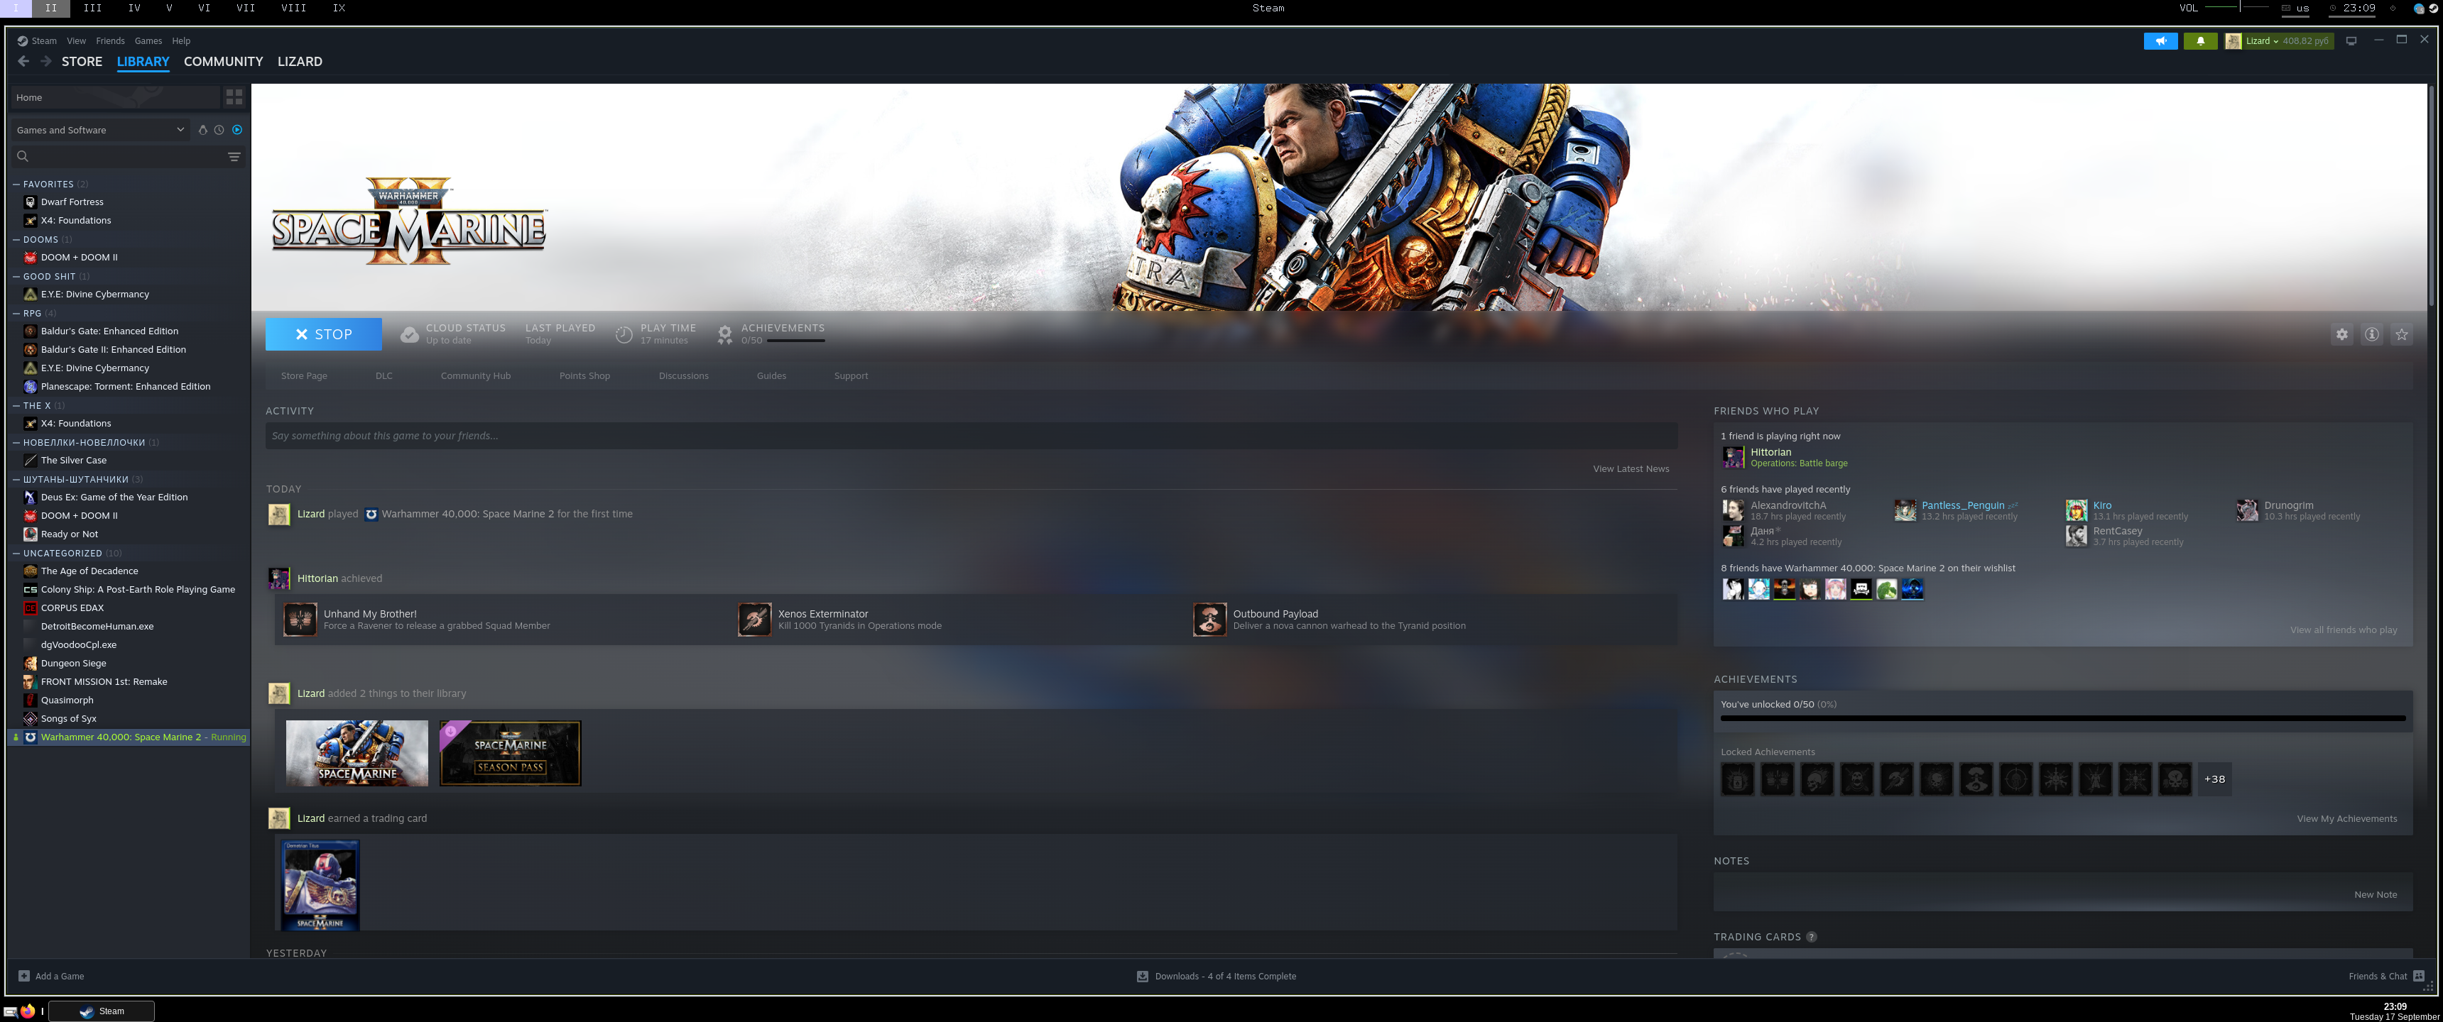Open the STORE tab

tap(82, 62)
